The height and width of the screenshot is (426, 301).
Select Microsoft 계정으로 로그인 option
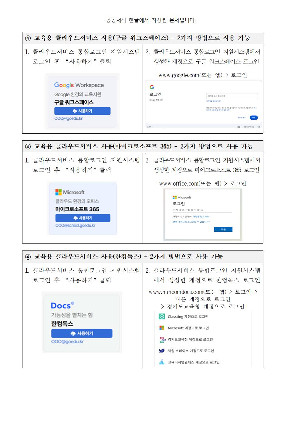[x=184, y=328]
